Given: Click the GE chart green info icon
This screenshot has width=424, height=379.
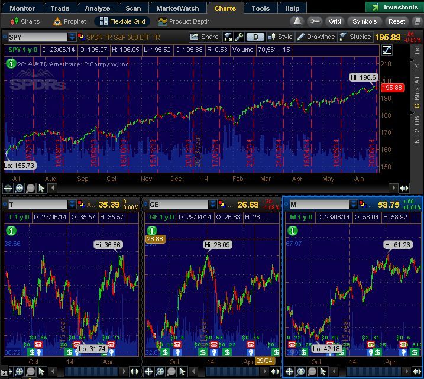Looking at the screenshot, I should pos(152,231).
